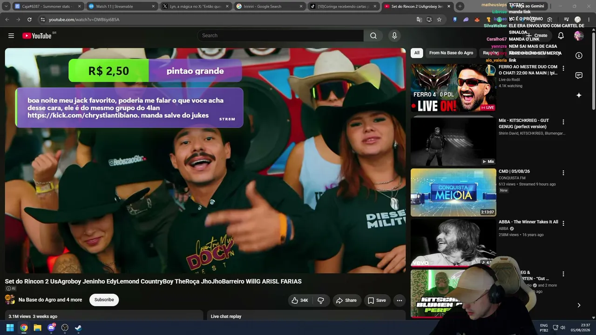Open options menu for Mix - KITSCHKRIEG
The image size is (596, 335).
563,122
